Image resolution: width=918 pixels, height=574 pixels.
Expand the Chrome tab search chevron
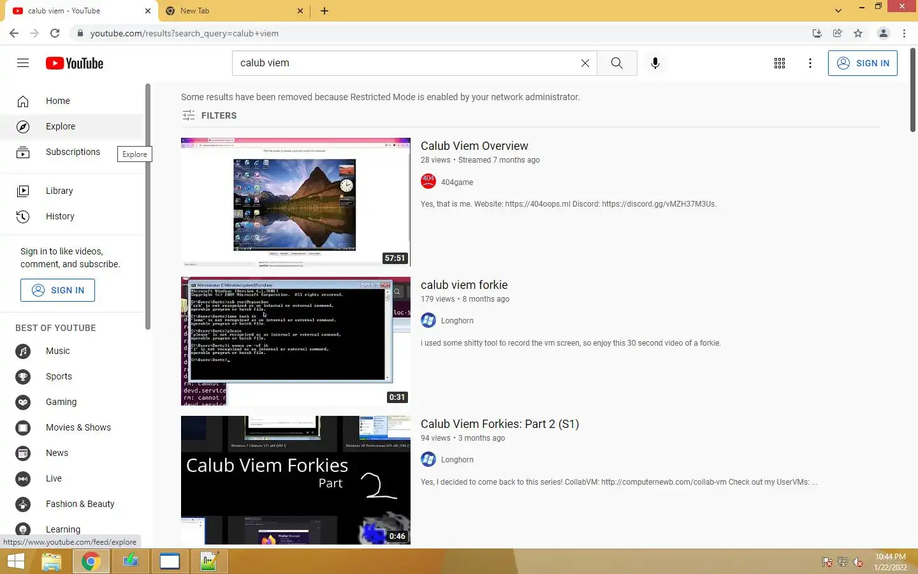[x=838, y=10]
